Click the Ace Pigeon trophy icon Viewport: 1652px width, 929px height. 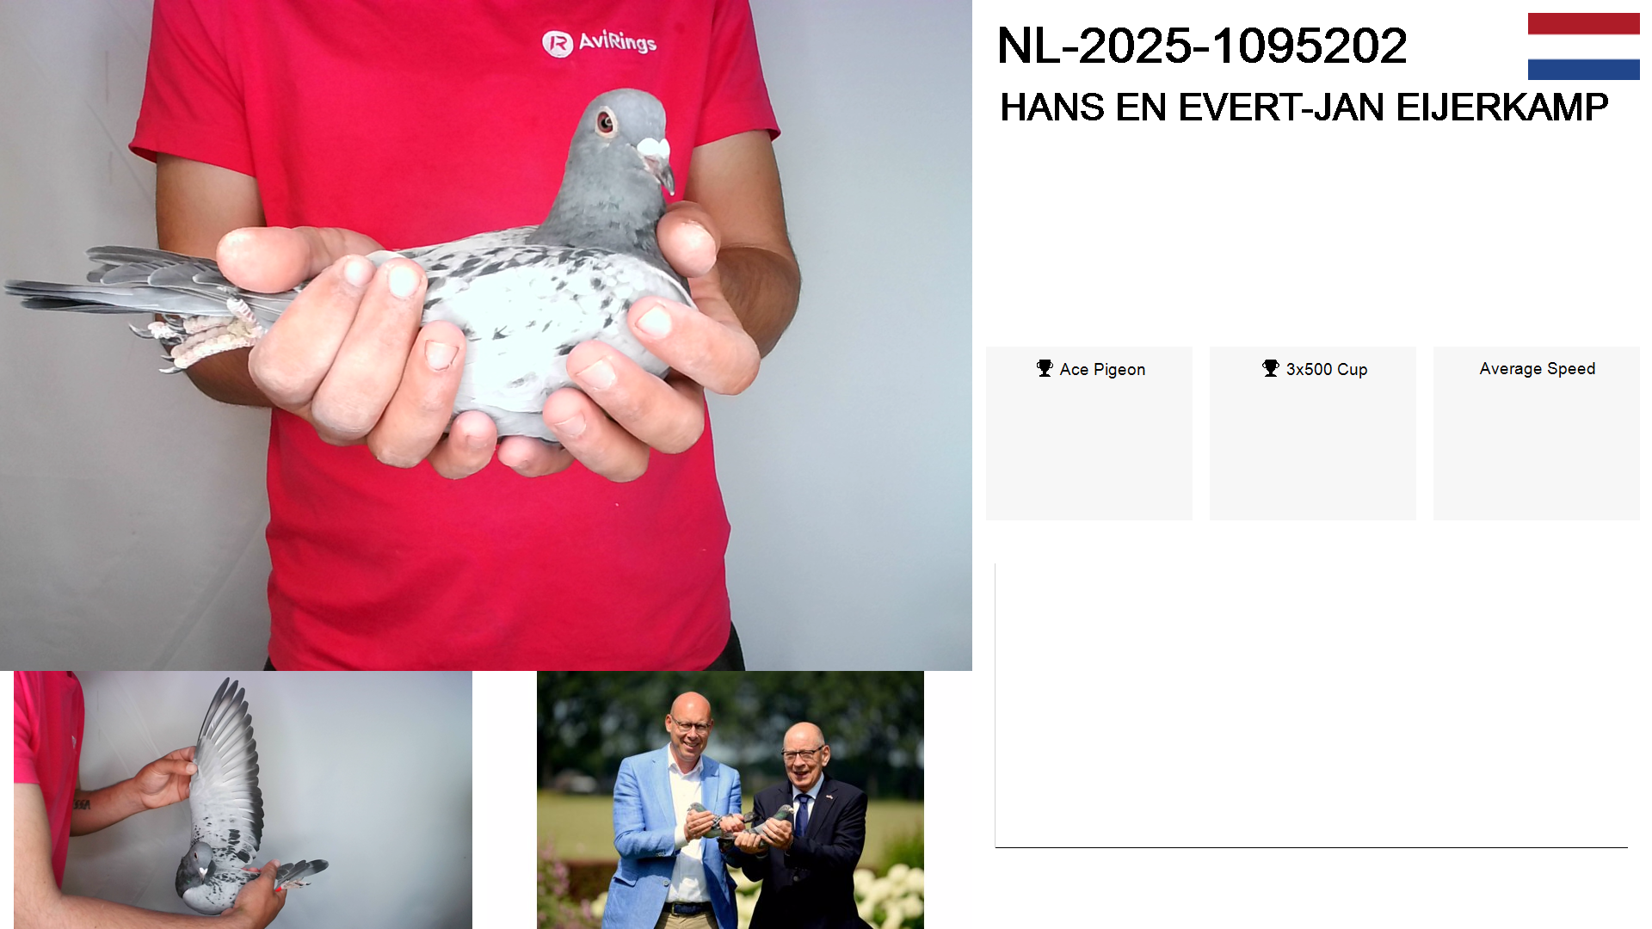(x=1045, y=368)
